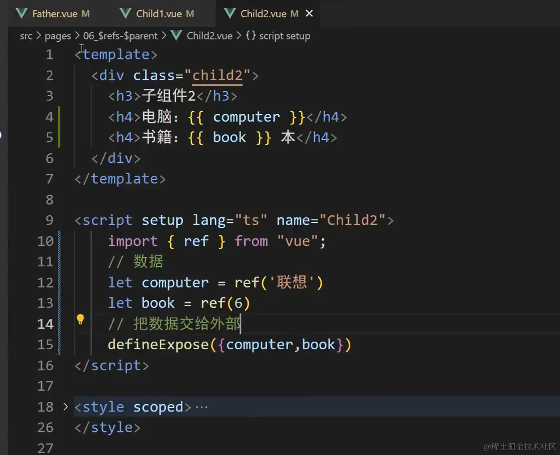Image resolution: width=560 pixels, height=455 pixels.
Task: Click the name="Child2" attribute
Action: point(331,220)
